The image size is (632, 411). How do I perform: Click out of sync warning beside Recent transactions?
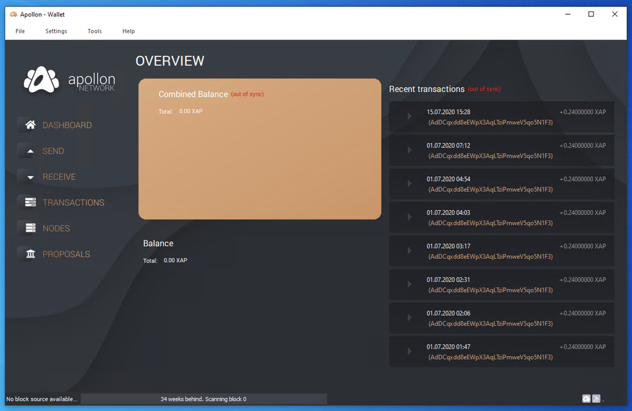[484, 89]
